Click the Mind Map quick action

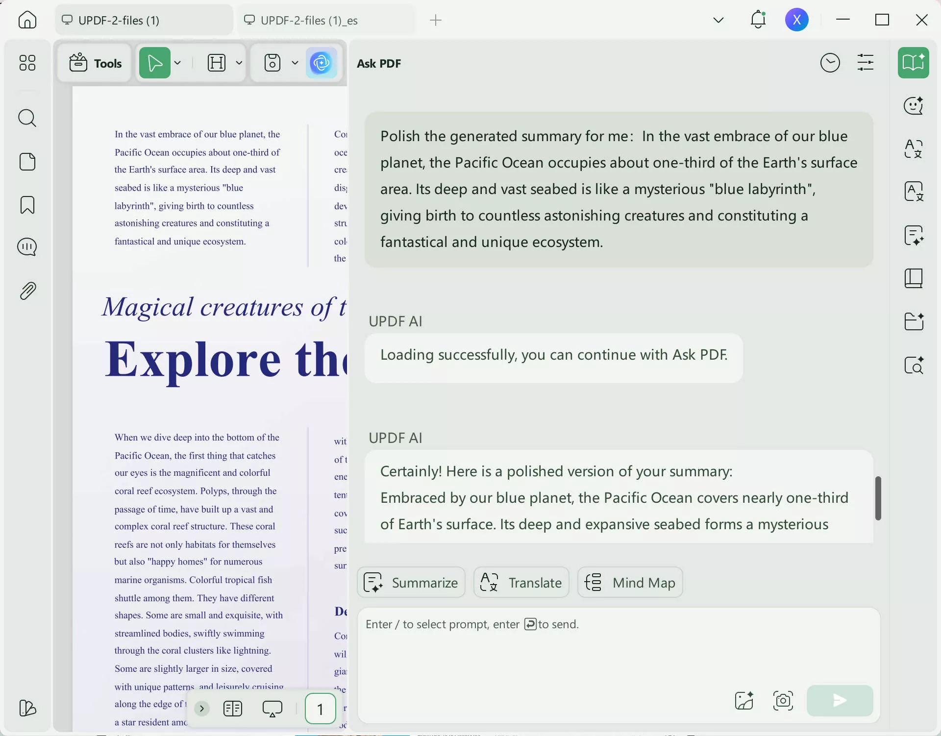tap(630, 582)
